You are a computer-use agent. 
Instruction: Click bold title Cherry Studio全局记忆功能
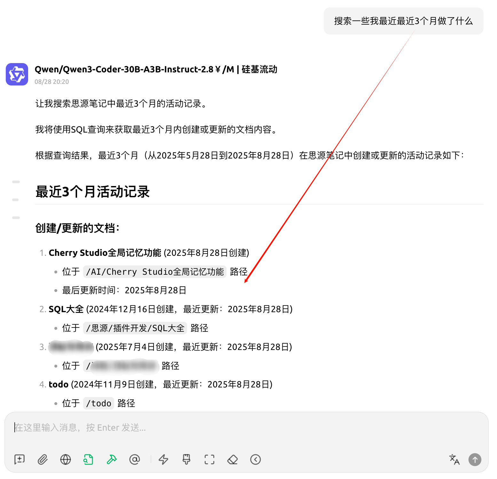[105, 253]
